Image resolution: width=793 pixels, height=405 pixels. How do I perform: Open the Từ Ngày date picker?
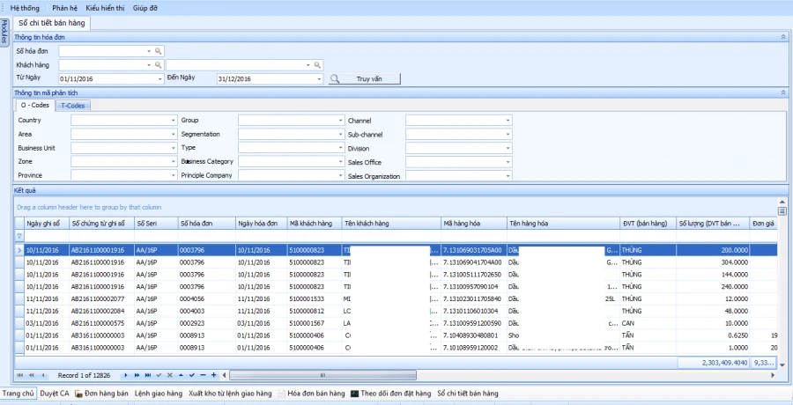(159, 79)
